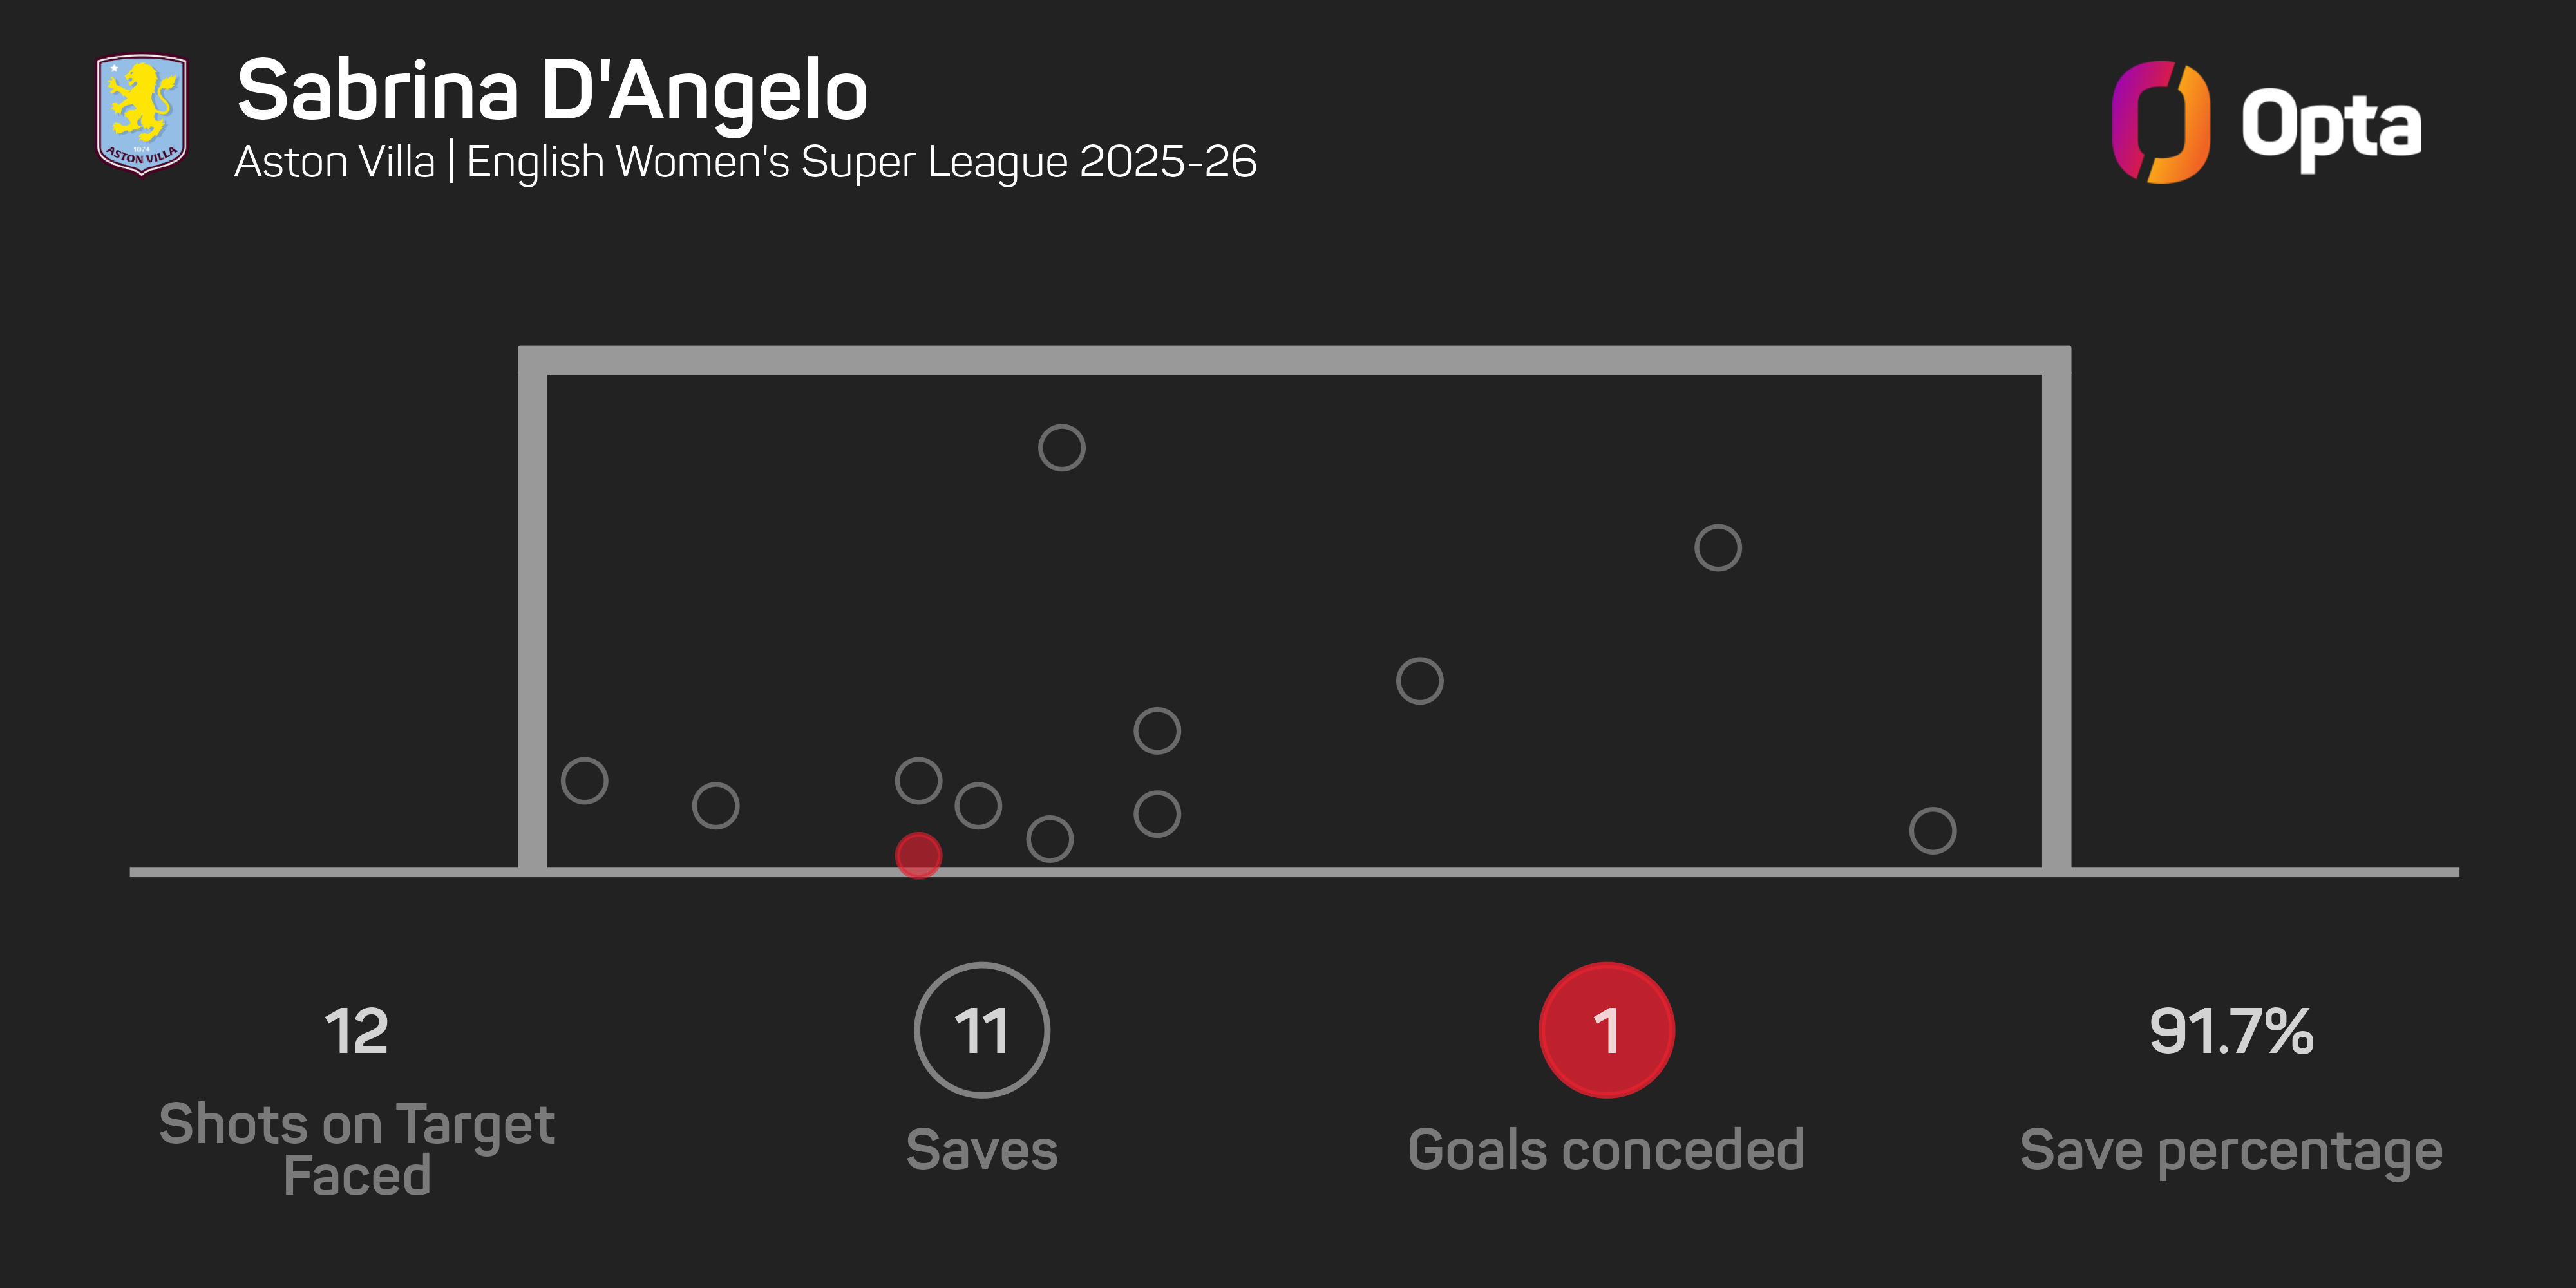The width and height of the screenshot is (2576, 1288).
Task: Click the Saves label text
Action: pos(981,1149)
